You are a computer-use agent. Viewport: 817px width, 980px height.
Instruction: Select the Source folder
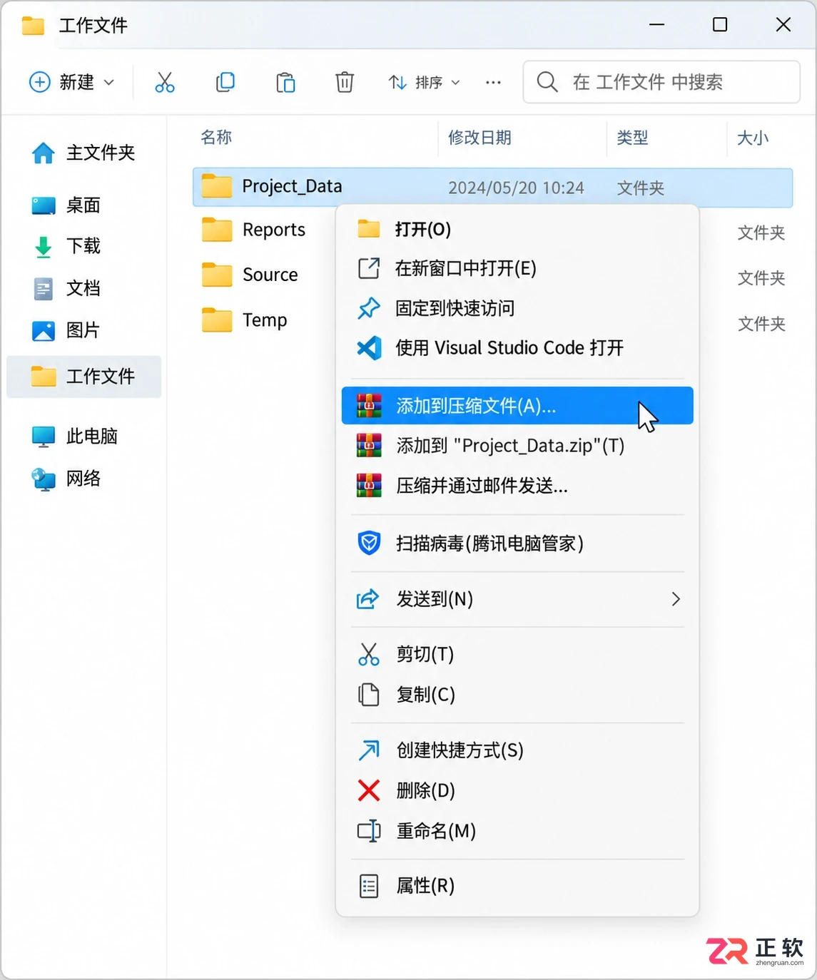coord(250,275)
